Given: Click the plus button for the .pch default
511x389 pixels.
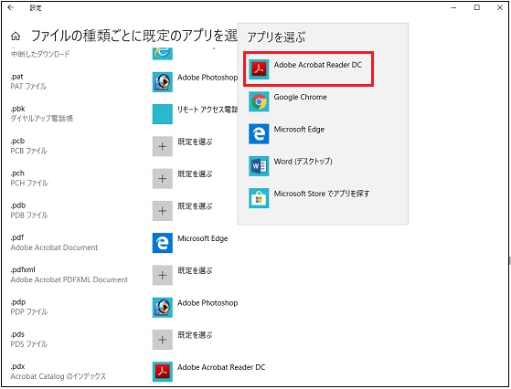Looking at the screenshot, I should click(x=163, y=178).
